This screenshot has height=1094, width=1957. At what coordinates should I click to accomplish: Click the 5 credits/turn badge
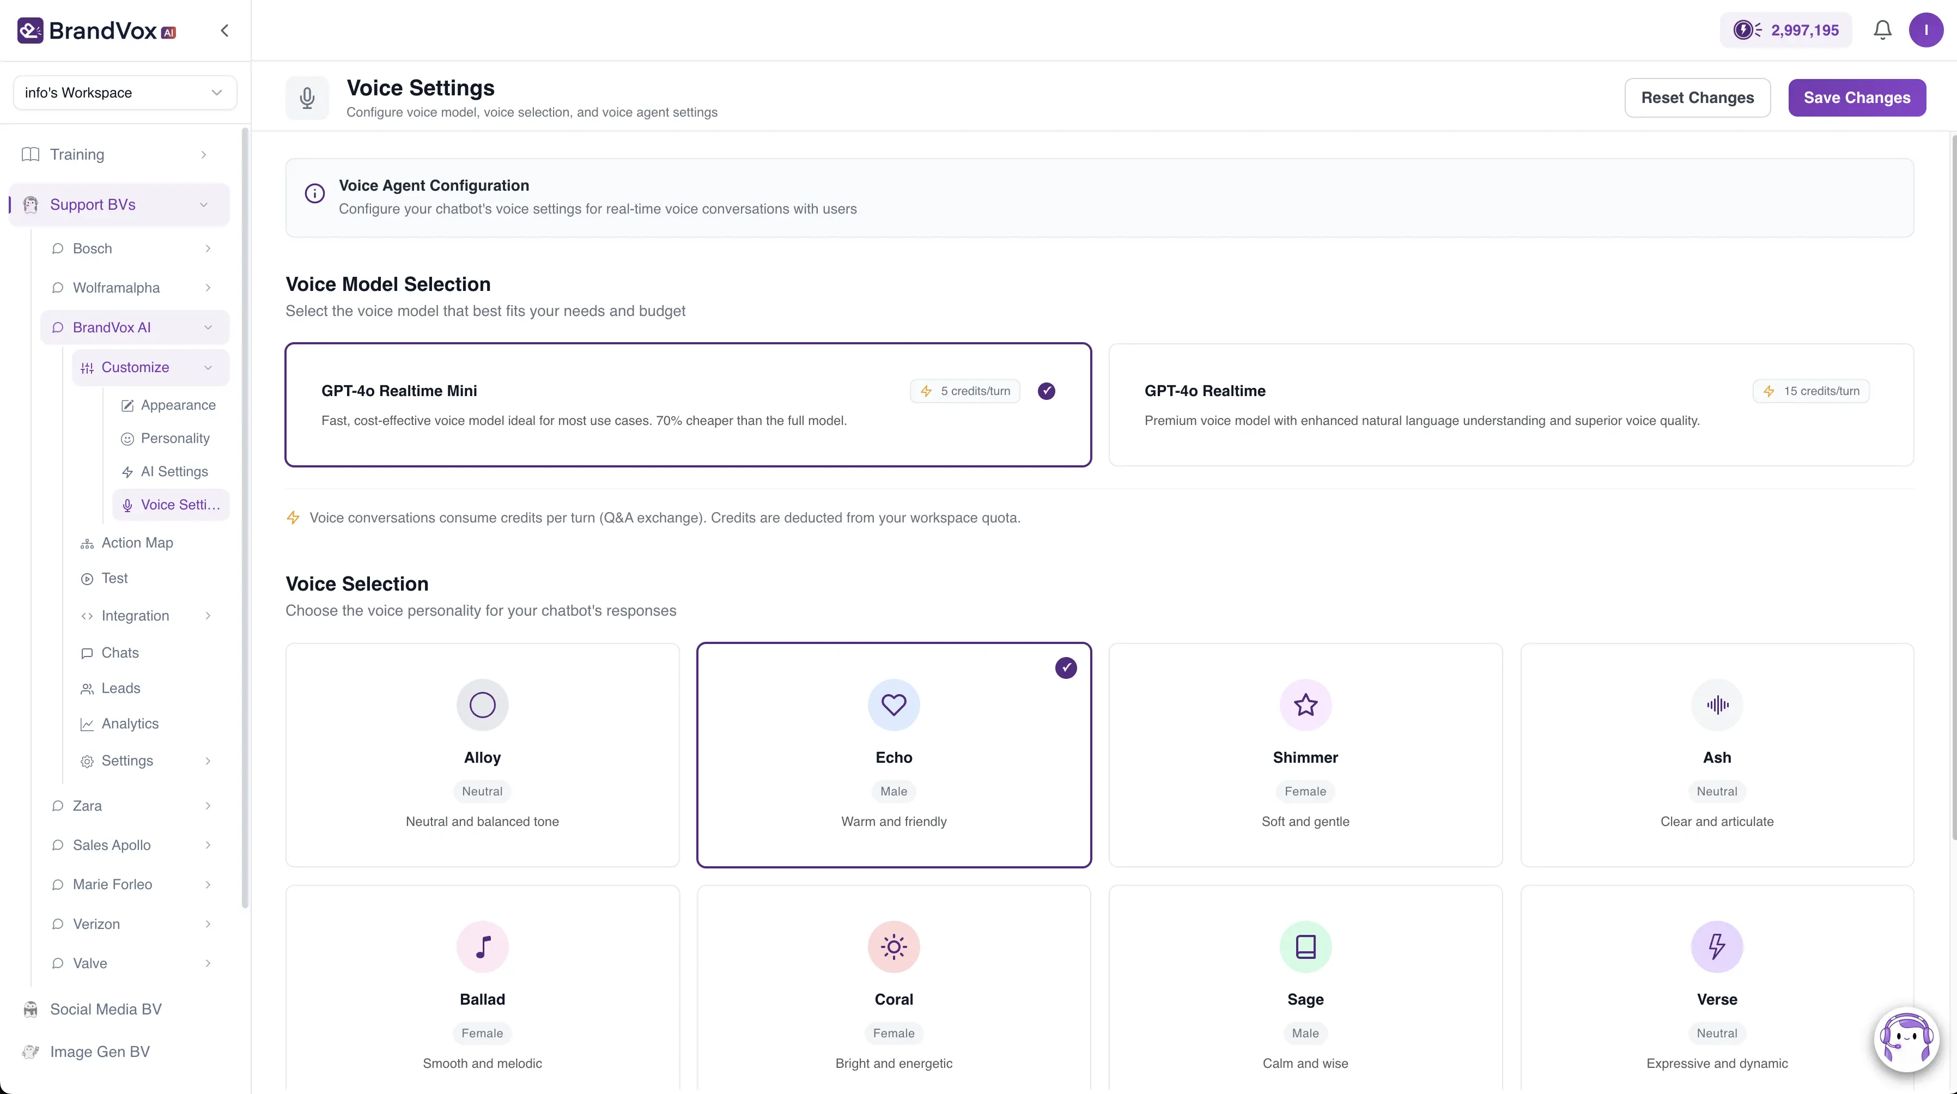coord(965,391)
